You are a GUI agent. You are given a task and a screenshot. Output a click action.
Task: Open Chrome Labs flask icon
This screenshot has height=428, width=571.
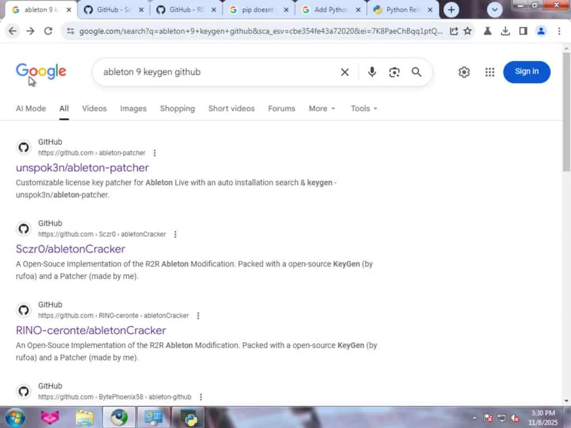tap(487, 31)
